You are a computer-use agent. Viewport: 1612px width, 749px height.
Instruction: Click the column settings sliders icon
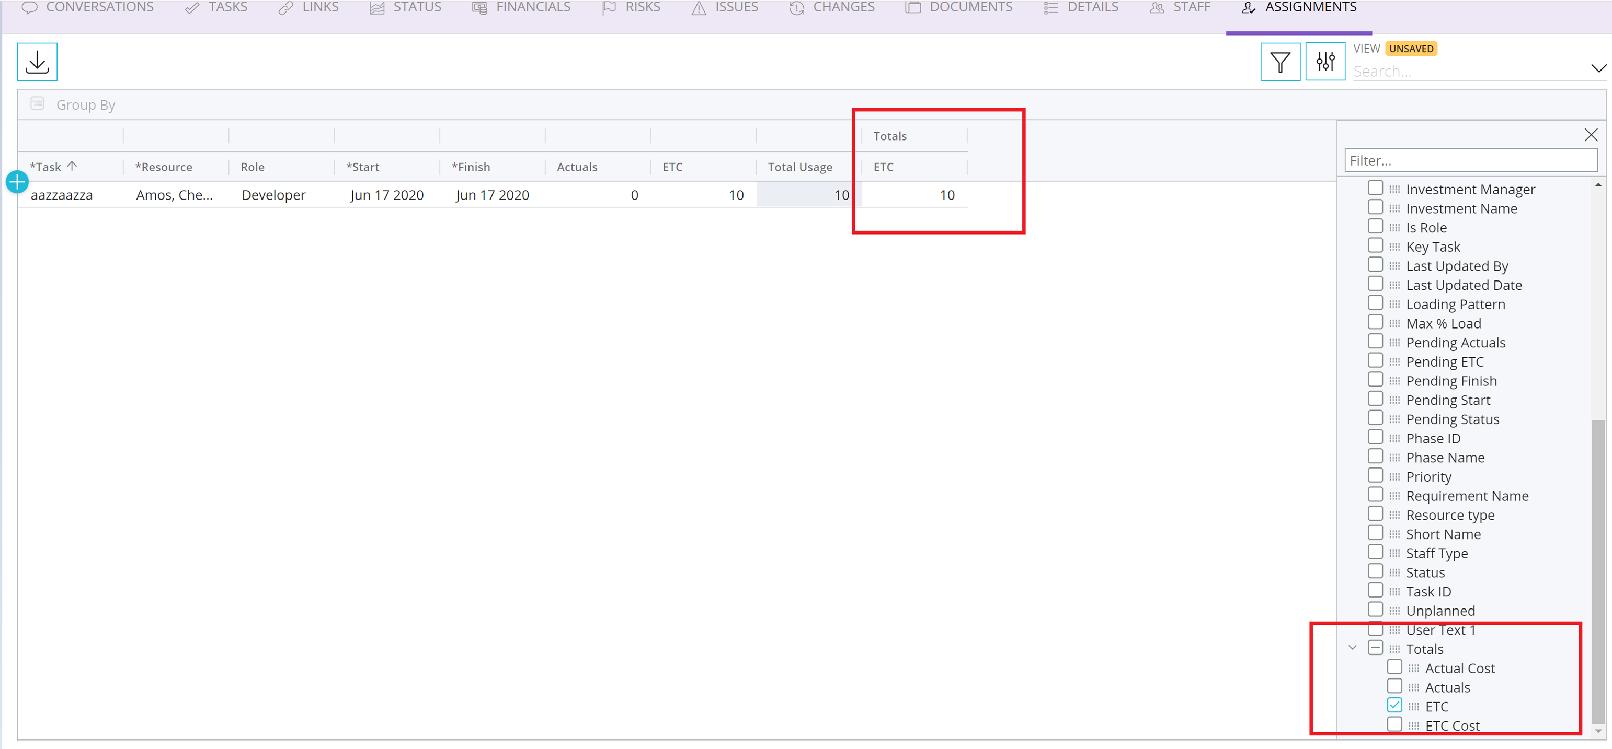1325,62
